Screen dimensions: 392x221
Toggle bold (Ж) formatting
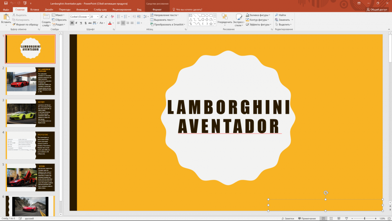[x=72, y=23]
